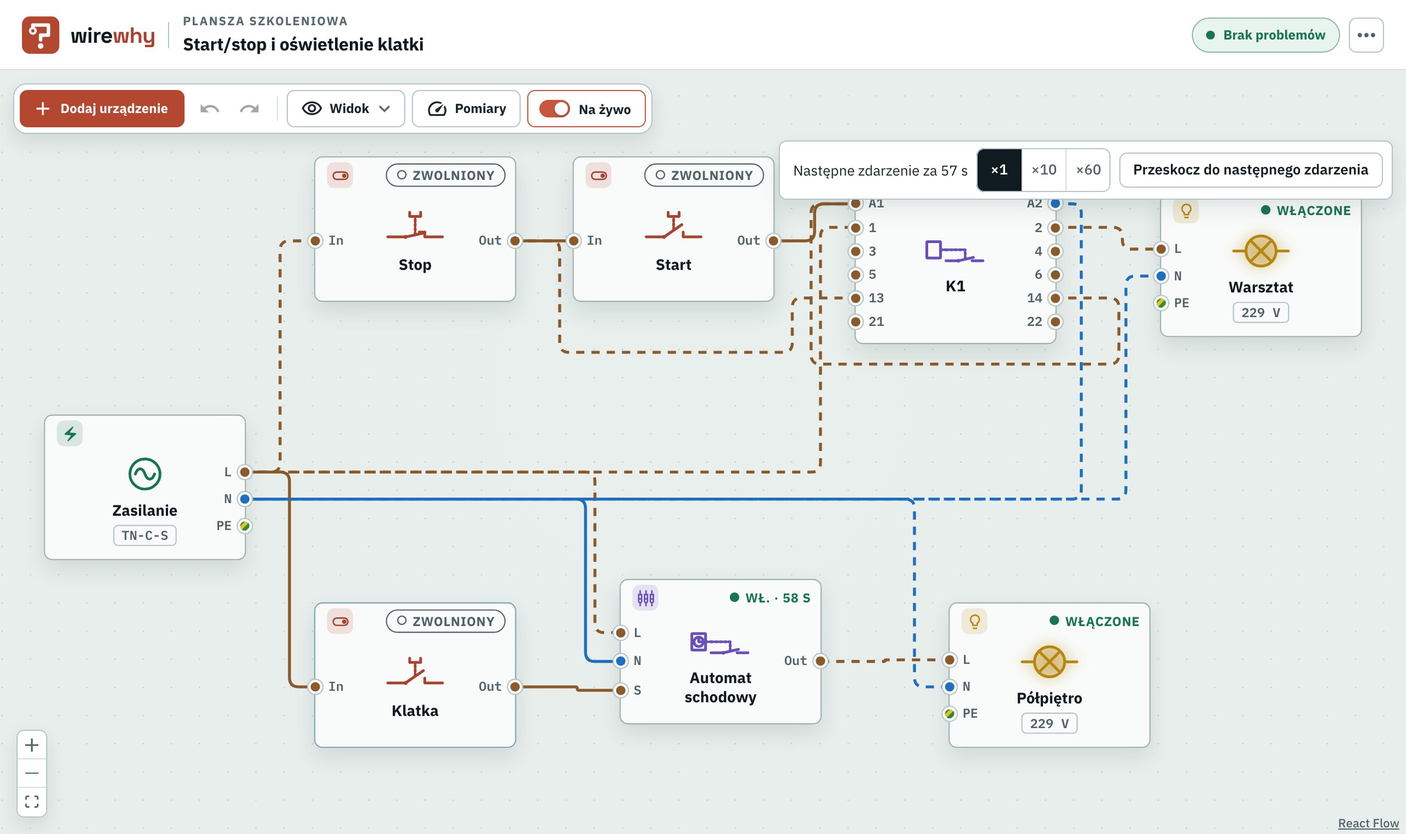
Task: Toggle the Start button ZWOLNIONY state
Action: point(704,176)
